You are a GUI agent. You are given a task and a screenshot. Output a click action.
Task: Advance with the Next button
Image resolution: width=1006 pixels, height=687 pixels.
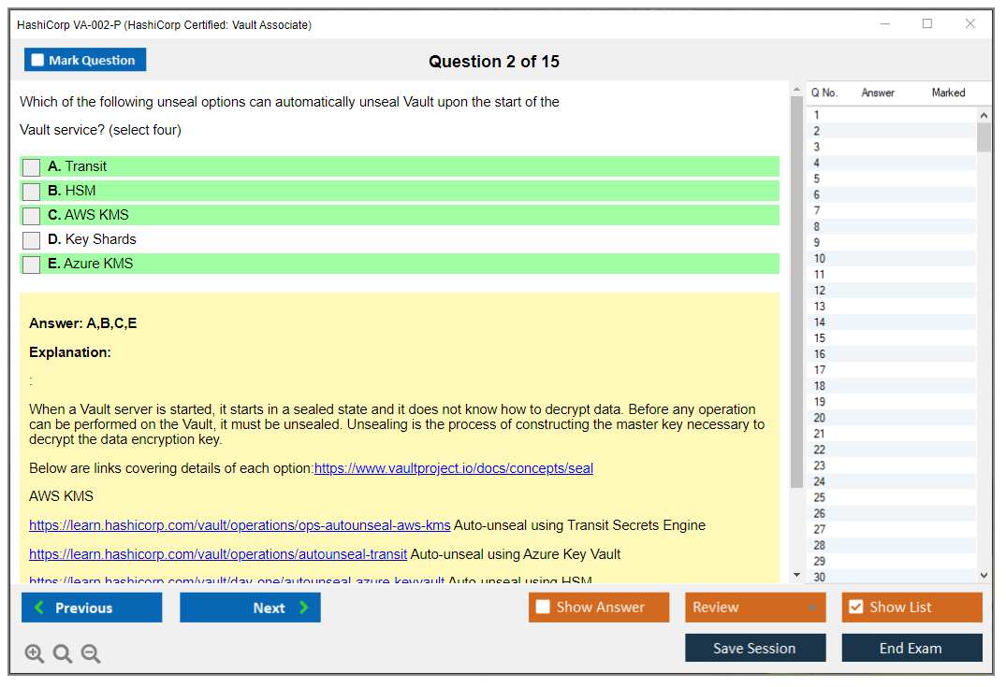pyautogui.click(x=250, y=608)
